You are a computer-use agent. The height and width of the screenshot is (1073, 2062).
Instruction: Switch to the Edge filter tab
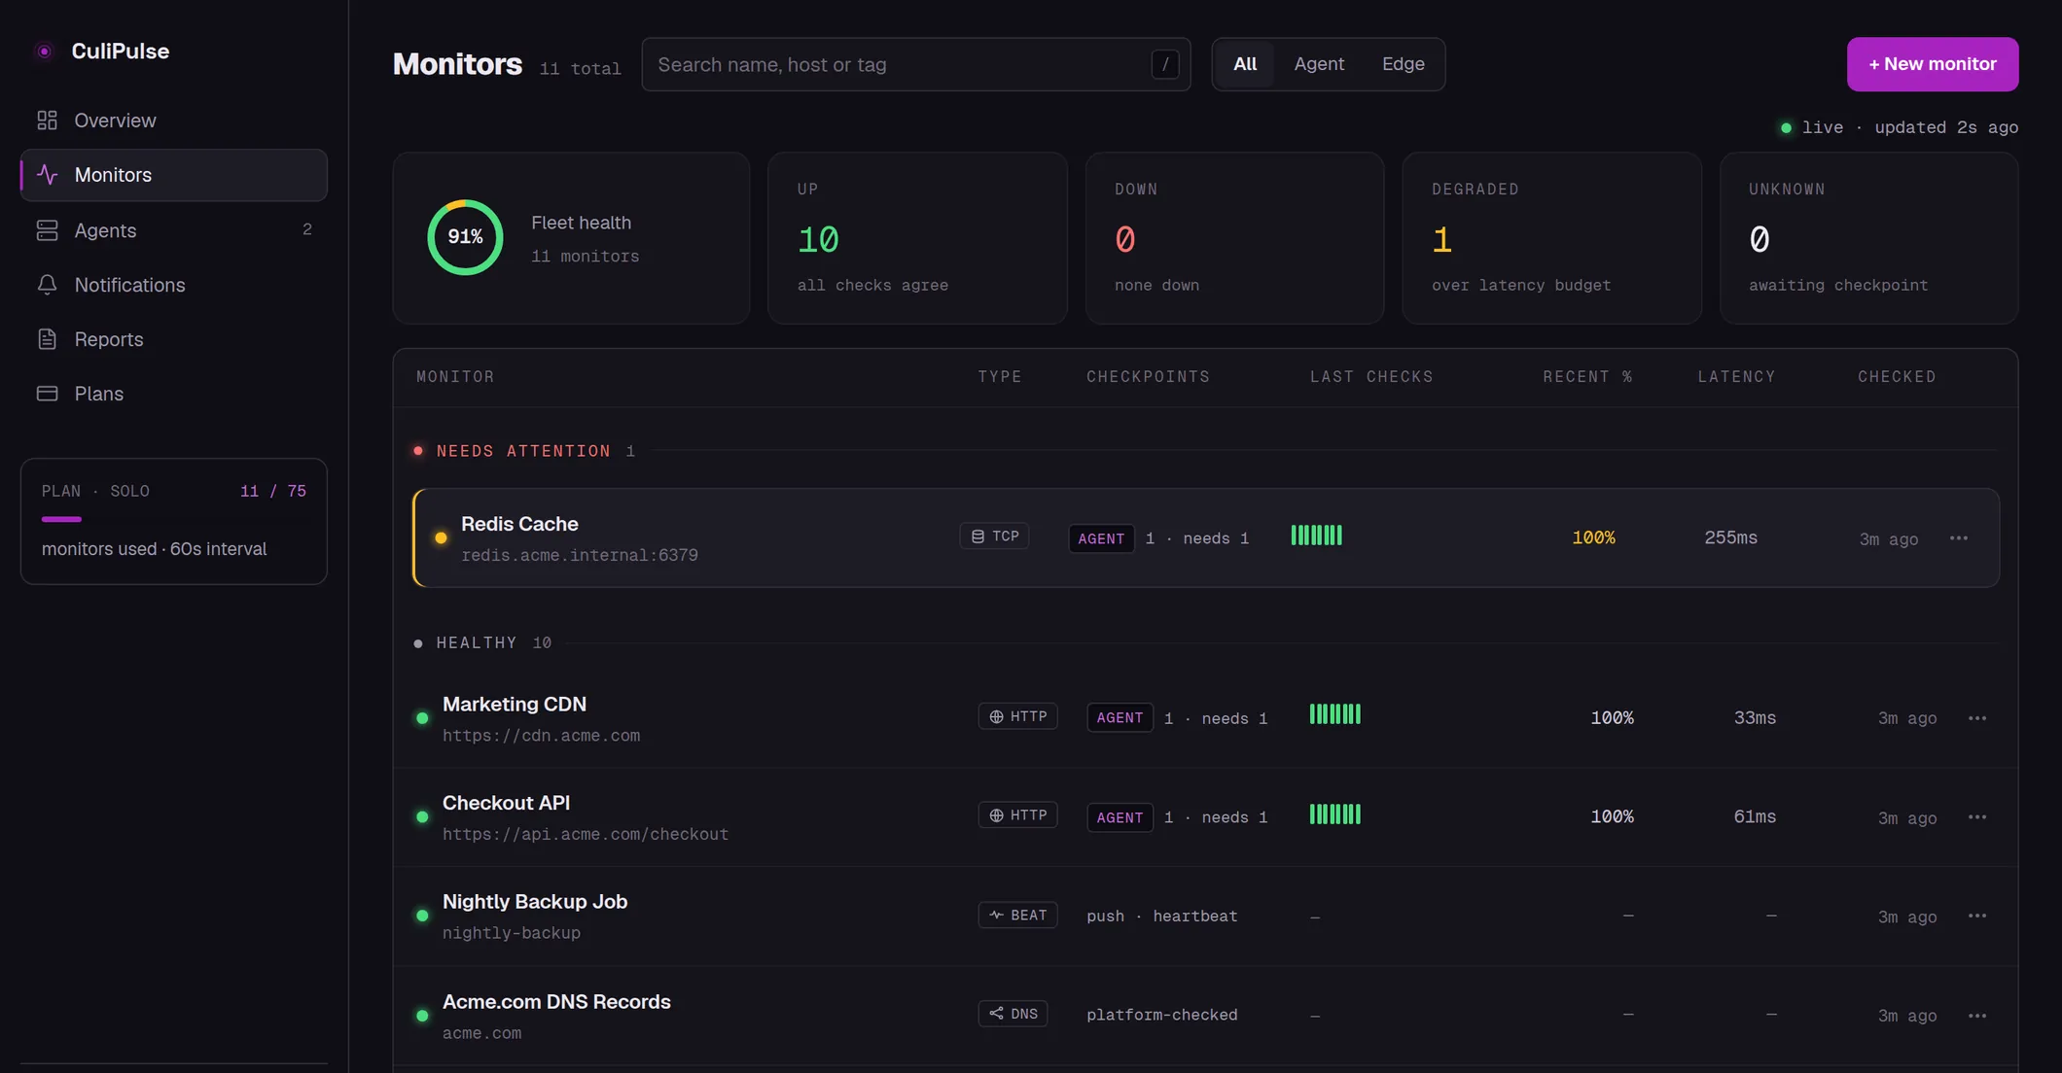(1403, 64)
